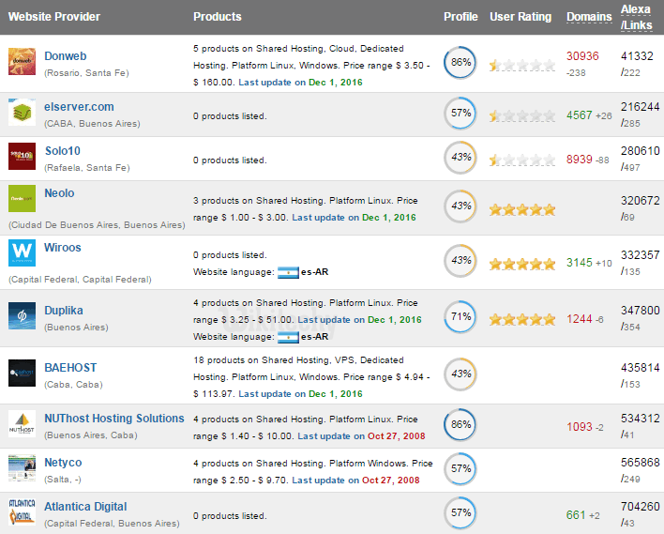Click Neolo's last update Dec 1, 2016

point(389,218)
